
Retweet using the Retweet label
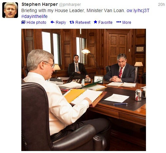pos(83,23)
